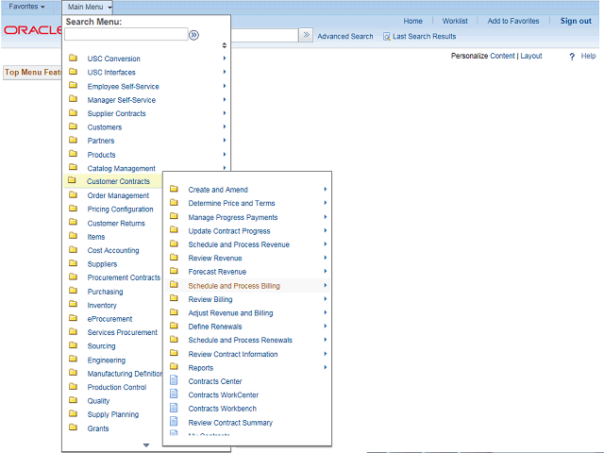Open the Main Menu dropdown

click(90, 7)
